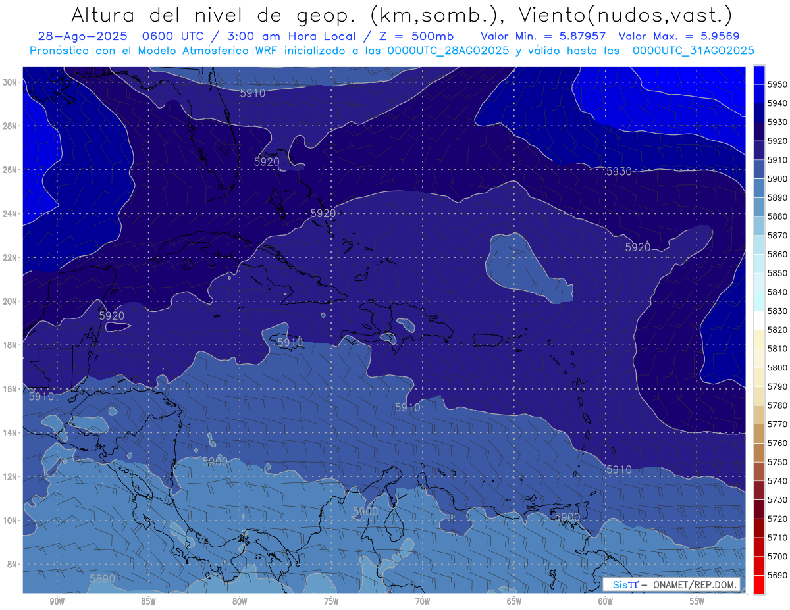Click the '5750' legend value on color bar
The image size is (790, 610).
[x=777, y=462]
